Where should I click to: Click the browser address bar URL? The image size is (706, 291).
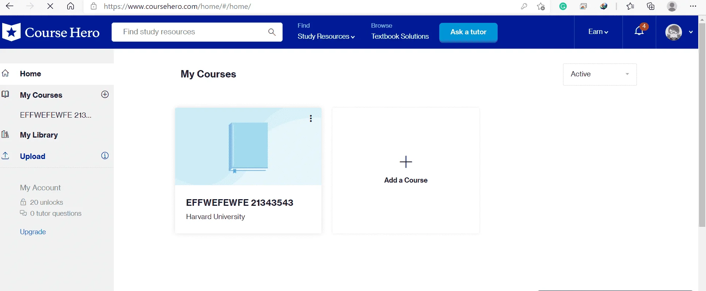pos(177,6)
